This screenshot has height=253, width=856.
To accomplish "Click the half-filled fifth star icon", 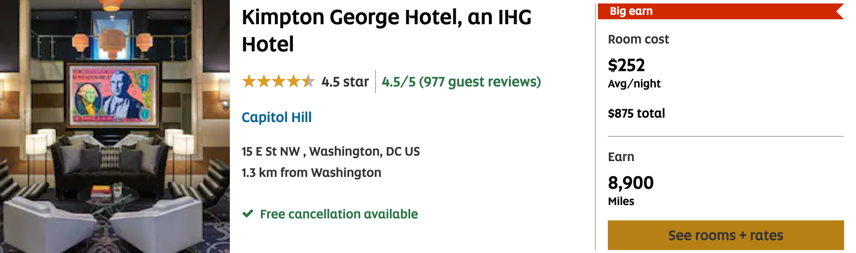I will [x=308, y=81].
